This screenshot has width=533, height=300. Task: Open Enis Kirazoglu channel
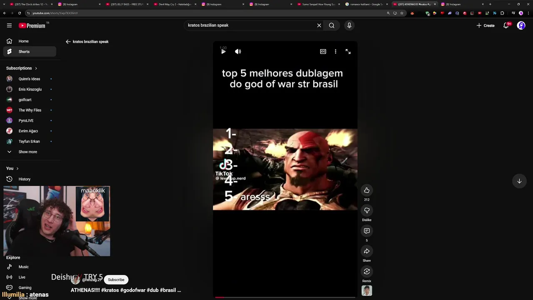tap(30, 89)
